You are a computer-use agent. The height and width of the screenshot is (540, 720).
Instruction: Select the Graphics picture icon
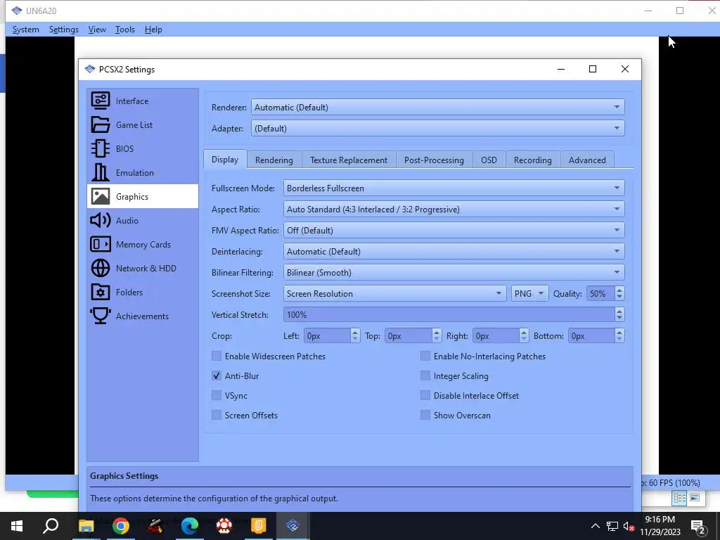click(x=100, y=196)
